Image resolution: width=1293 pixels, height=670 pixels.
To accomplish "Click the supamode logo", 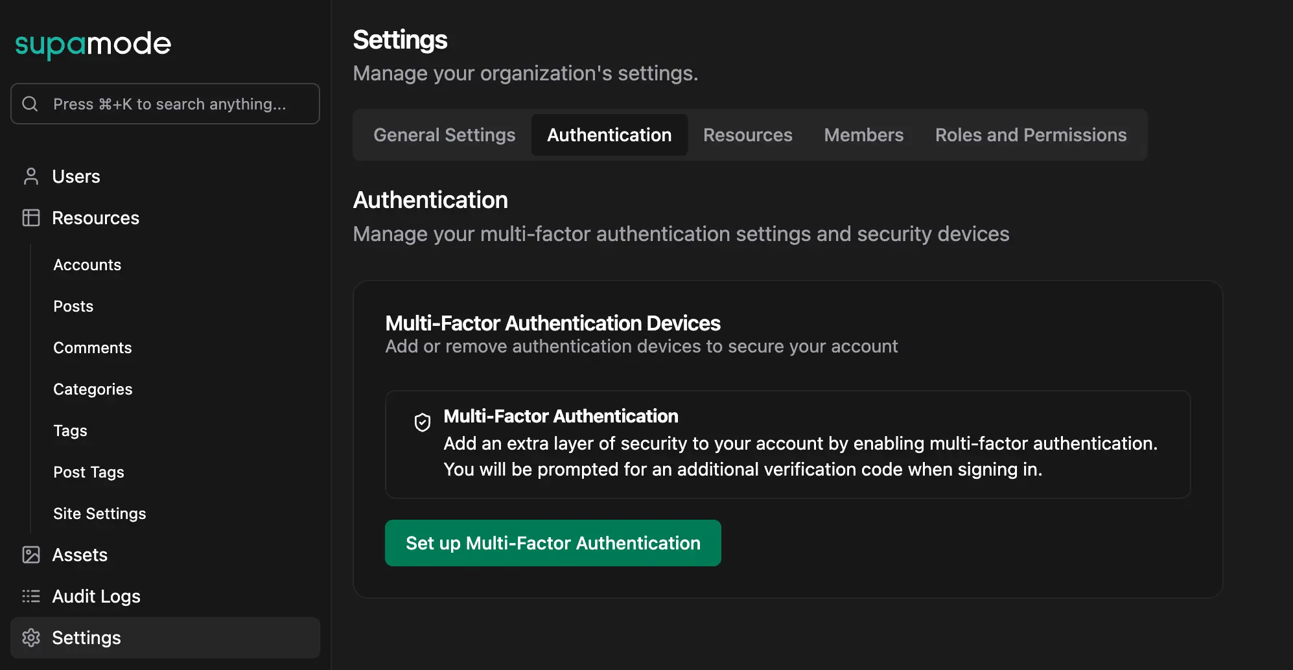I will pyautogui.click(x=93, y=43).
